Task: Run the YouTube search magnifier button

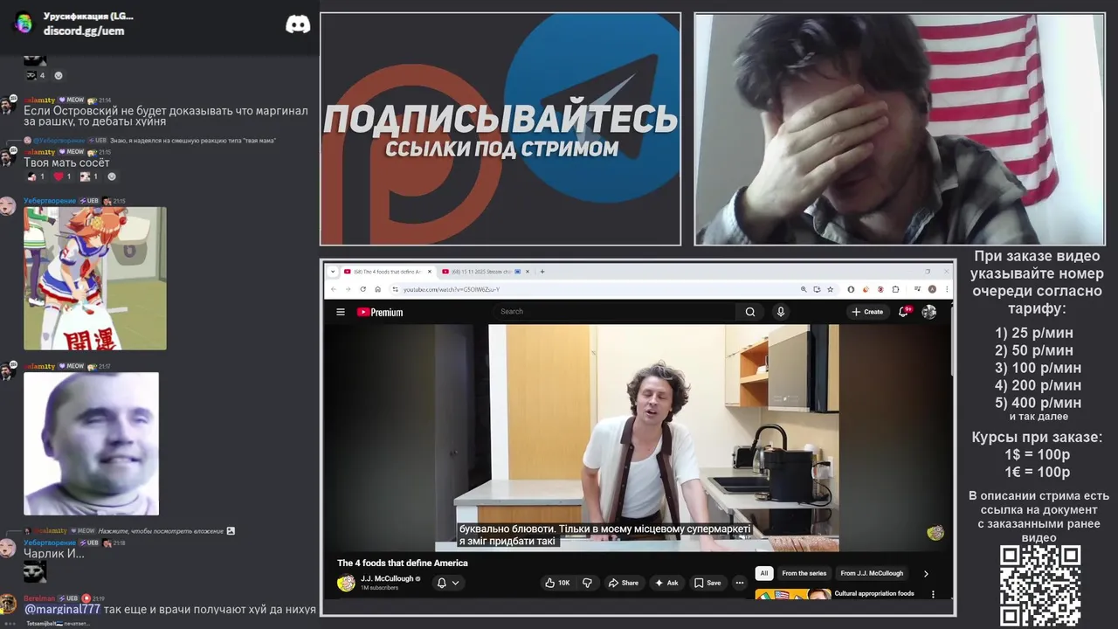Action: pos(749,312)
